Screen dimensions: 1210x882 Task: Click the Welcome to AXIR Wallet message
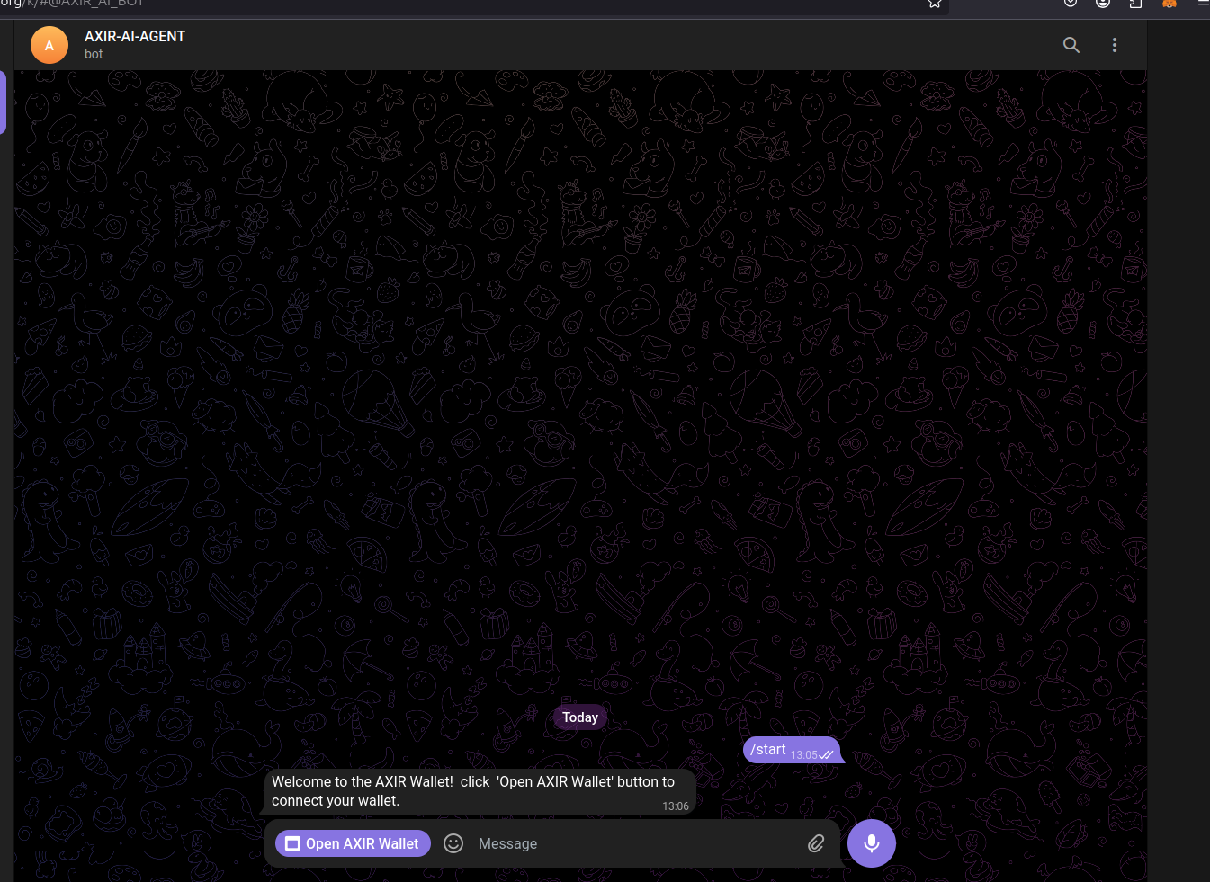[473, 791]
